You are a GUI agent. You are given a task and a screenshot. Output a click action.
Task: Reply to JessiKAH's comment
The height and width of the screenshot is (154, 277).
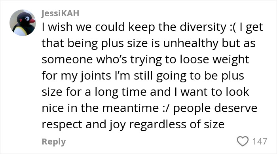pos(54,142)
